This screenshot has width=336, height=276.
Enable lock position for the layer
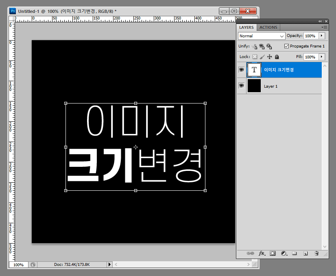(x=269, y=56)
